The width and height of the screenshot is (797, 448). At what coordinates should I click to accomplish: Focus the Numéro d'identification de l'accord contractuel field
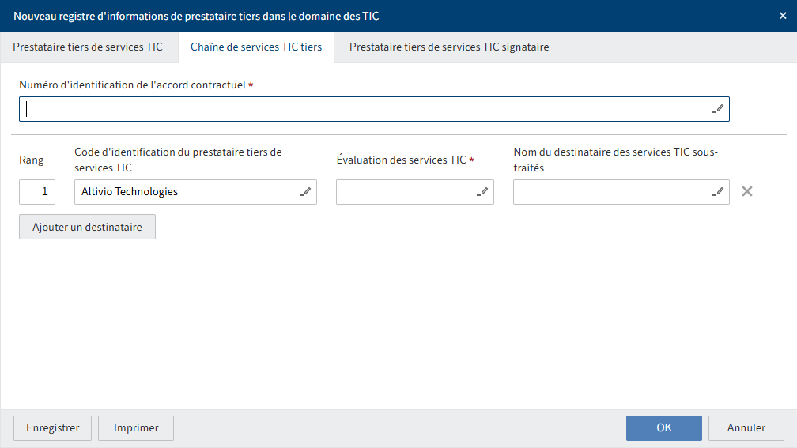(x=374, y=109)
